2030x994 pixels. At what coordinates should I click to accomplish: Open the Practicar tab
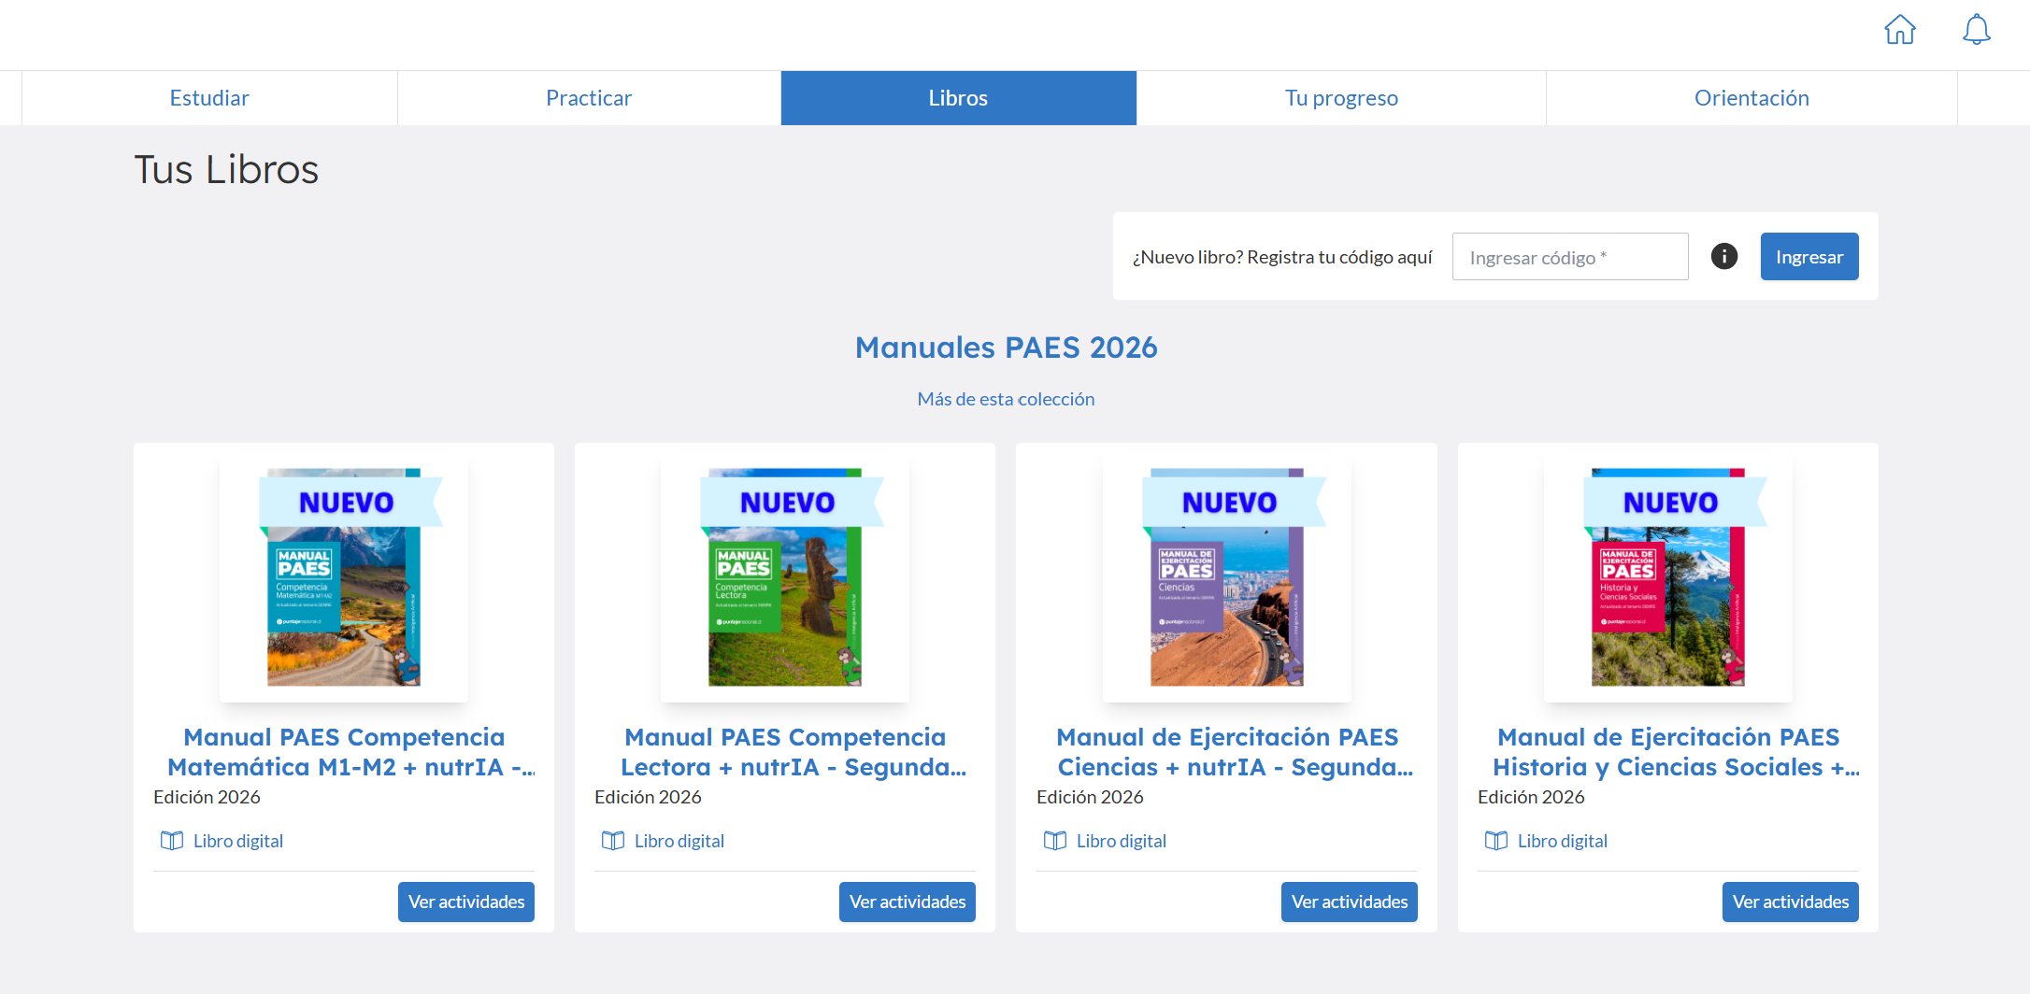[x=589, y=98]
